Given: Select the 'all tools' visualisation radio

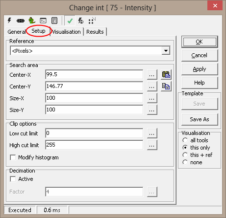Looking at the screenshot, I should coord(185,140).
